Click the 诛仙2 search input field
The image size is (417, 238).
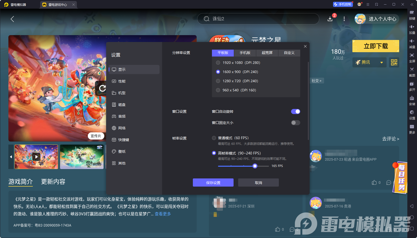[258, 19]
